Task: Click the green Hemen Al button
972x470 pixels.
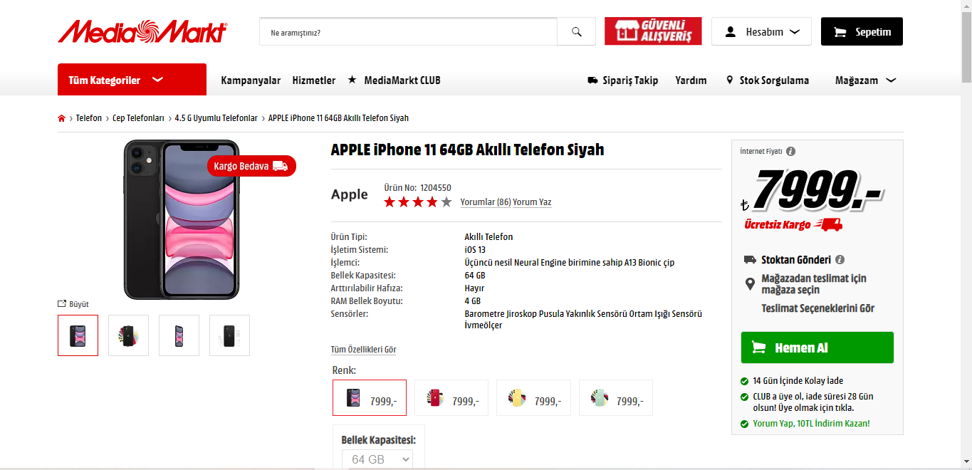Action: click(817, 348)
